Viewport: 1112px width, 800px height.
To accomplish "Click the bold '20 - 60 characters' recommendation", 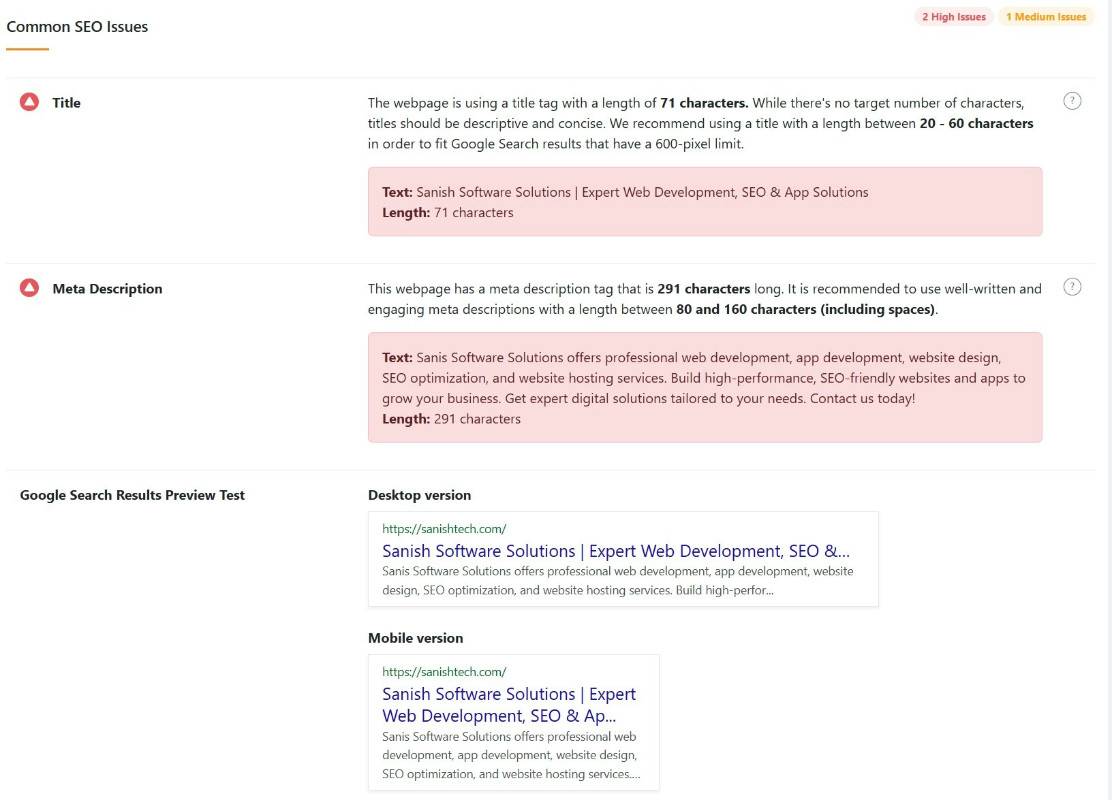I will (976, 123).
